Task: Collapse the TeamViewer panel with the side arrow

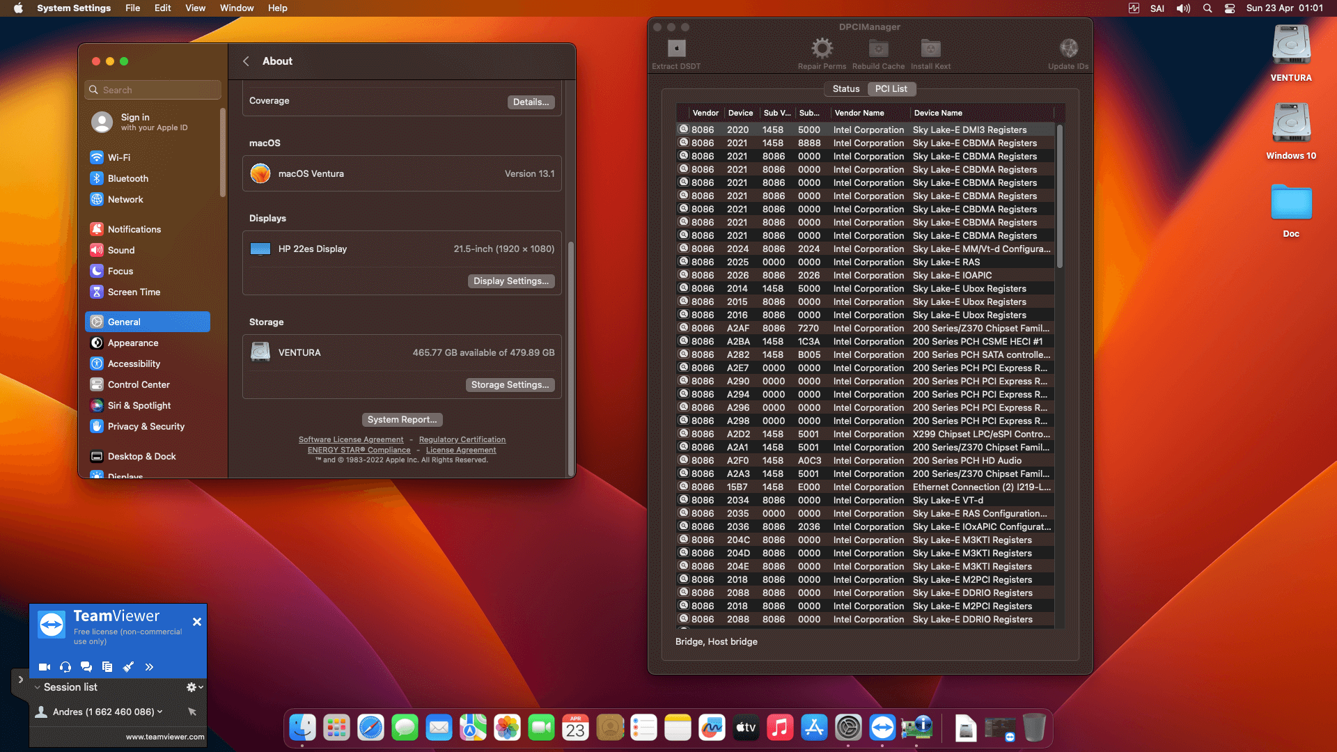Action: pyautogui.click(x=20, y=680)
